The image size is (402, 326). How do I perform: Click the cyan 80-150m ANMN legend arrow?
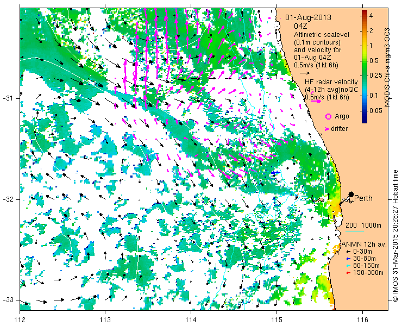tap(348, 266)
